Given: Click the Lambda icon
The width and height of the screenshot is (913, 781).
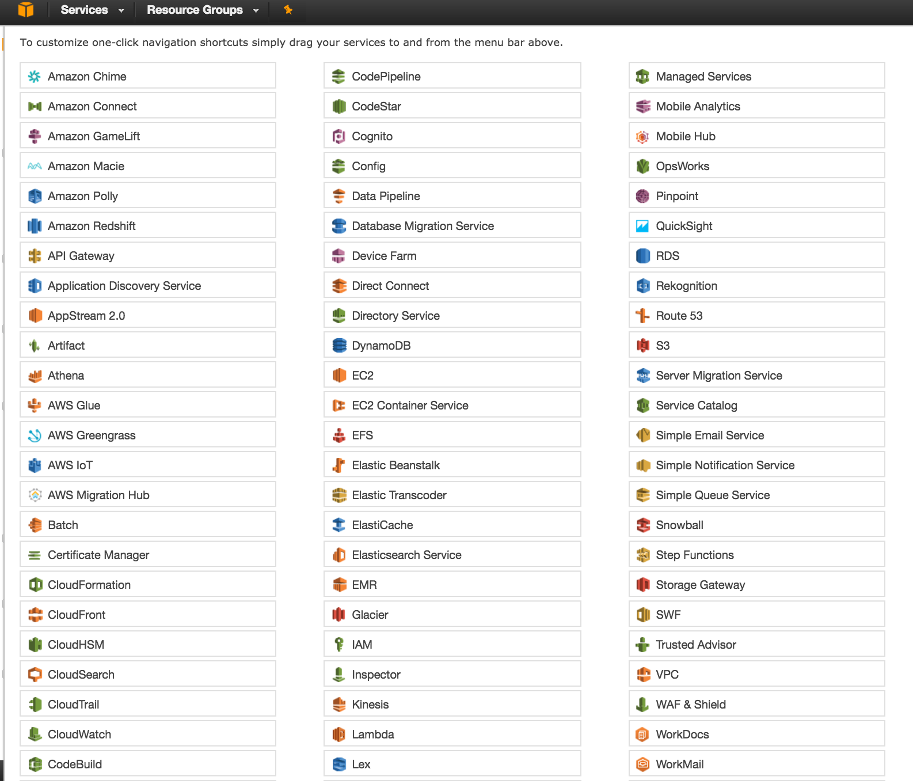Looking at the screenshot, I should point(338,734).
